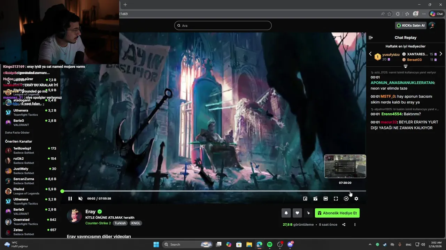
Task: Open Zetsu recommended channel
Action: [x=31, y=232]
